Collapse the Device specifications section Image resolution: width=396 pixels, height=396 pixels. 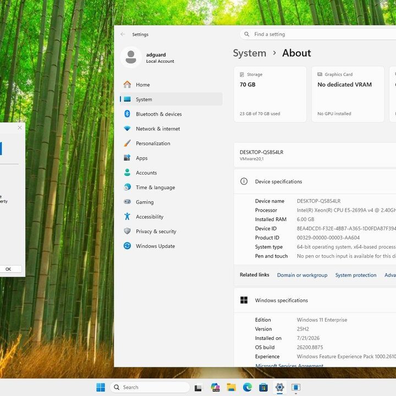pyautogui.click(x=315, y=182)
